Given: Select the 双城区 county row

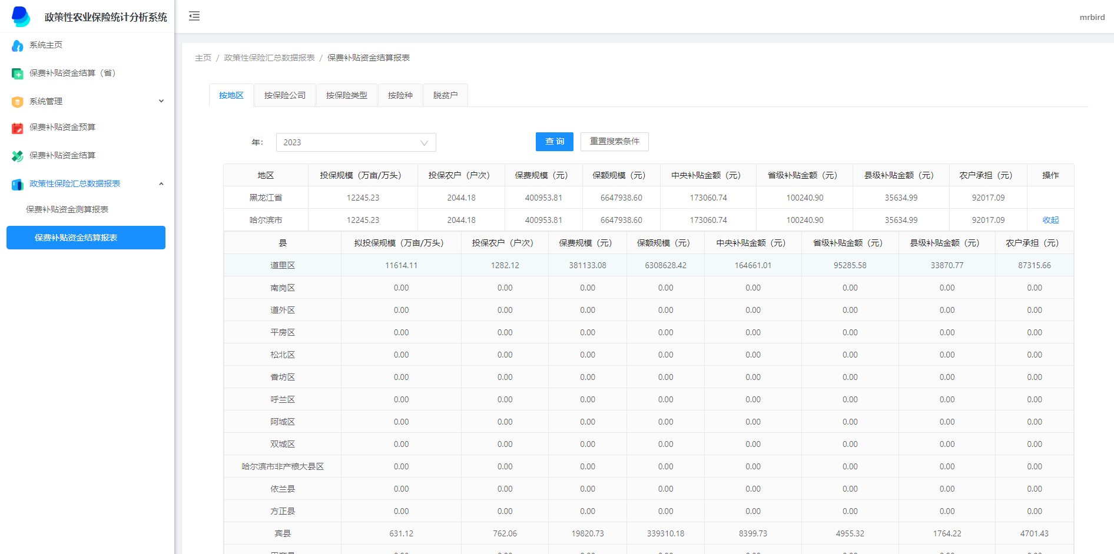Looking at the screenshot, I should point(649,444).
